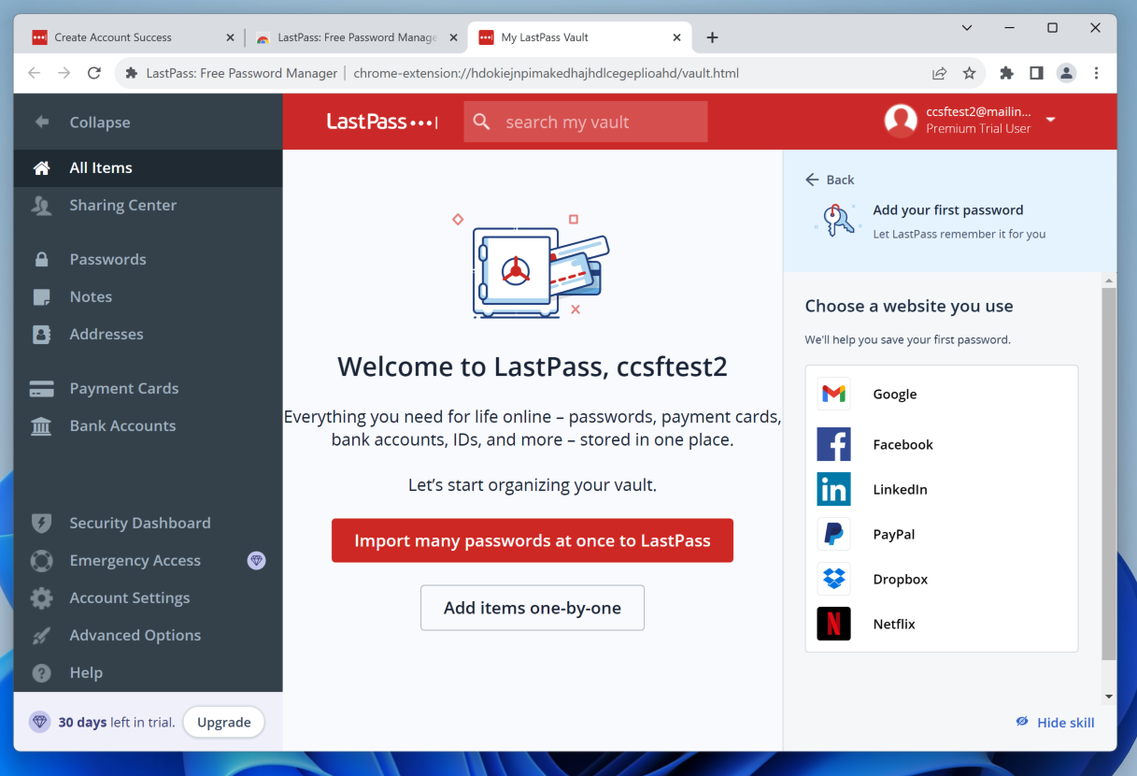Click the Dropbox logo icon

[833, 579]
